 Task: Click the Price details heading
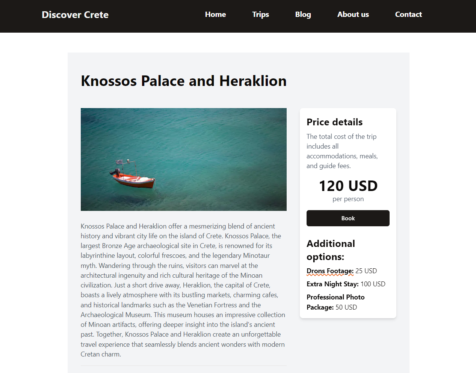point(334,122)
